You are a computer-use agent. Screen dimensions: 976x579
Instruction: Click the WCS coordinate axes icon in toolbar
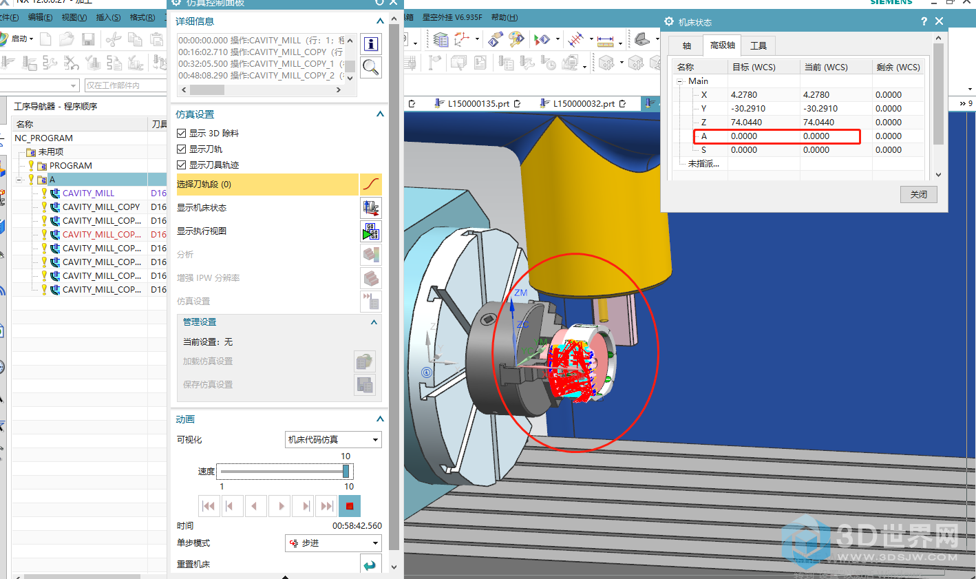(462, 40)
